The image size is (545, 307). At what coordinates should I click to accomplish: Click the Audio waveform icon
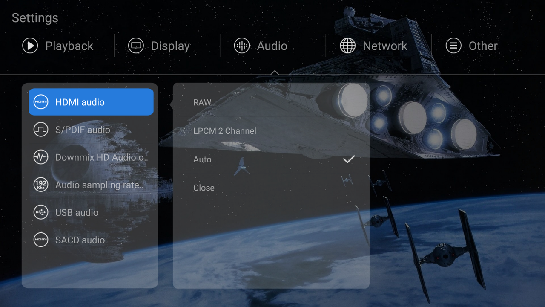pos(242,46)
